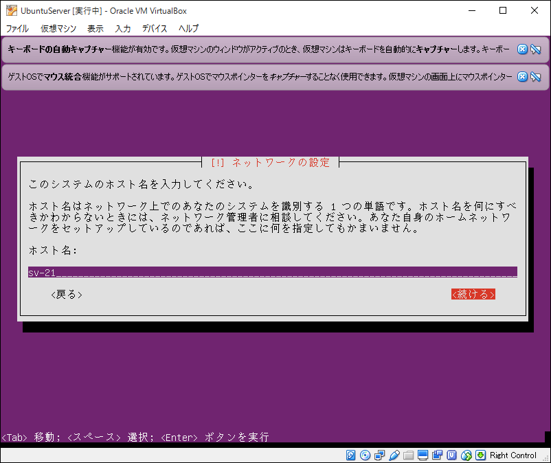
Task: Open the ファイル menu
Action: tap(17, 28)
